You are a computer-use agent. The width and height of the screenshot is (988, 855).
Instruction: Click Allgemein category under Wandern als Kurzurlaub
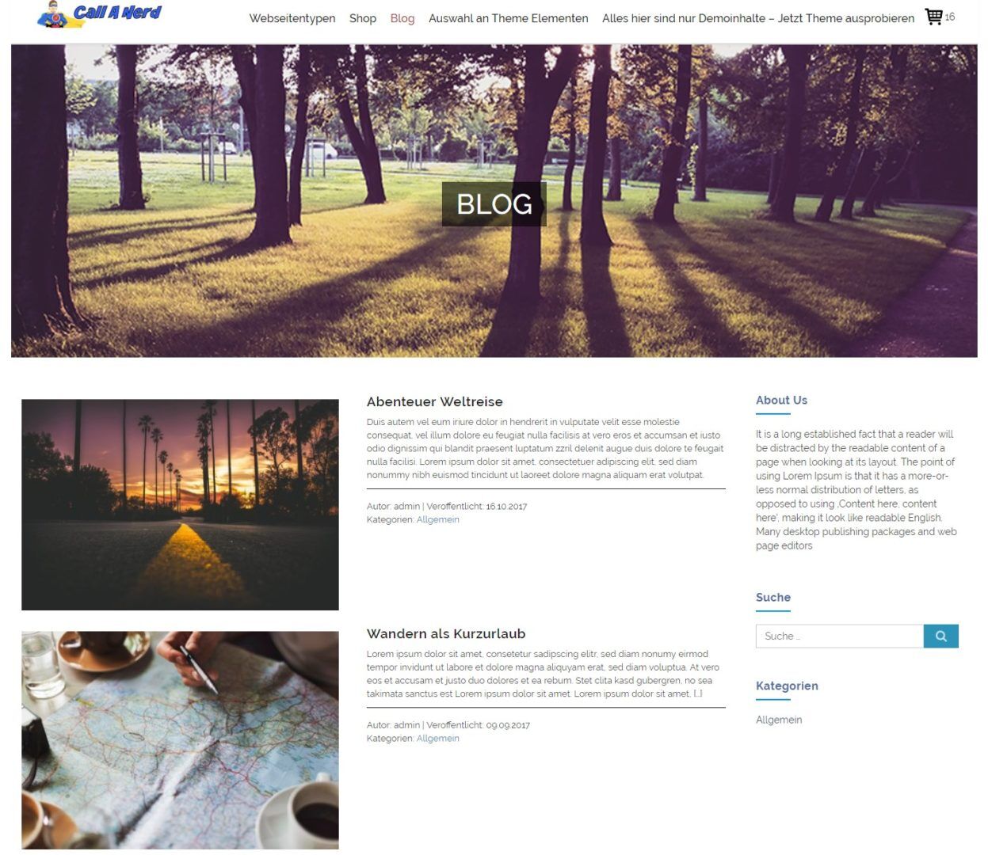click(x=438, y=738)
